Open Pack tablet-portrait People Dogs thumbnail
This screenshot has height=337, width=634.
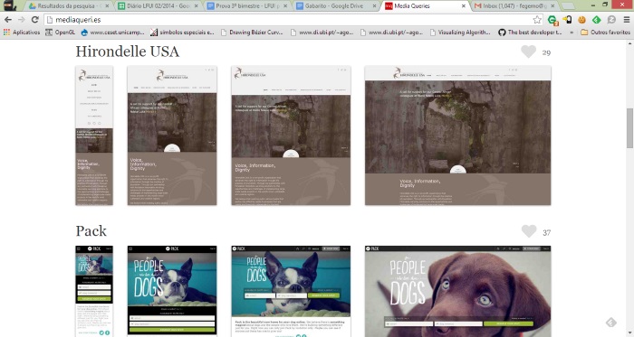(x=172, y=291)
